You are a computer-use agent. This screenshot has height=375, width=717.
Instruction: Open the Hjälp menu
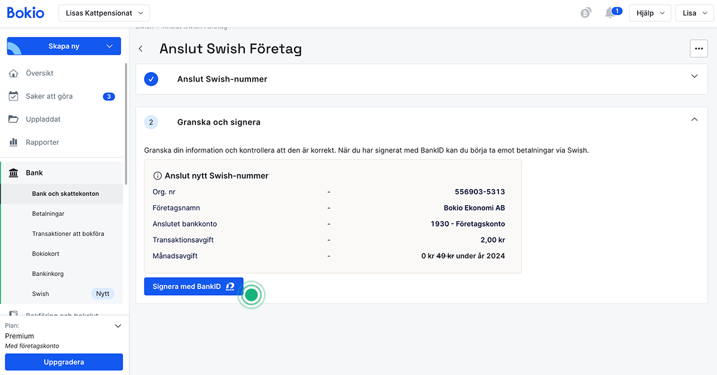point(649,12)
